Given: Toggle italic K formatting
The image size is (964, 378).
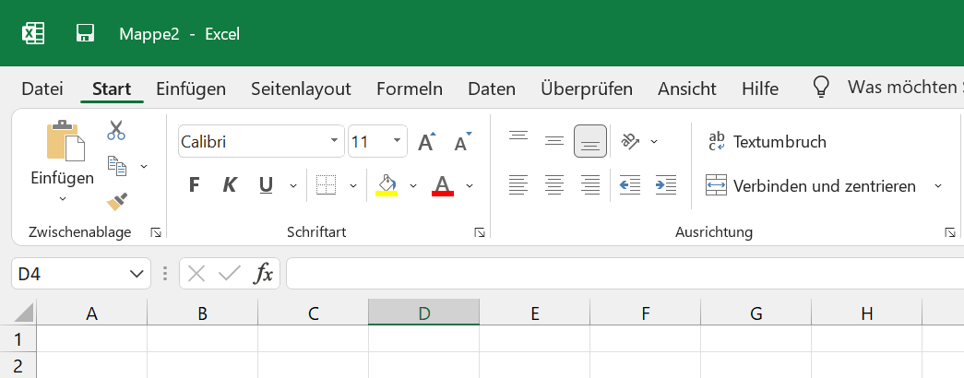Looking at the screenshot, I should click(x=230, y=185).
